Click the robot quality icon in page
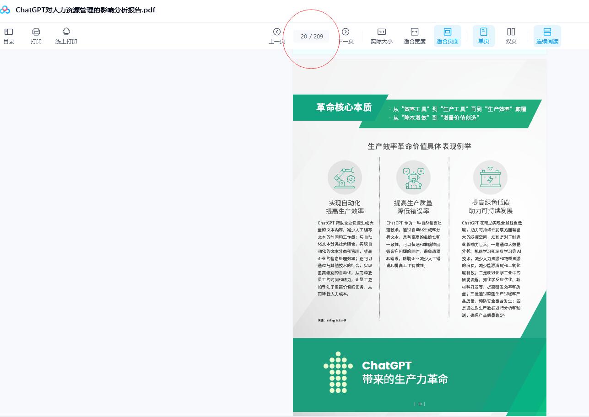 pyautogui.click(x=413, y=177)
